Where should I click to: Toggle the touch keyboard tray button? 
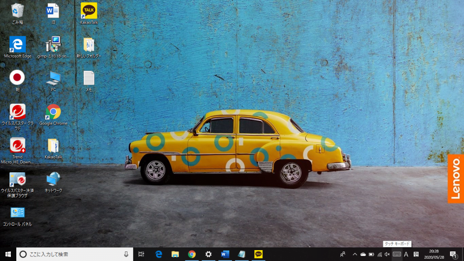[x=397, y=254]
